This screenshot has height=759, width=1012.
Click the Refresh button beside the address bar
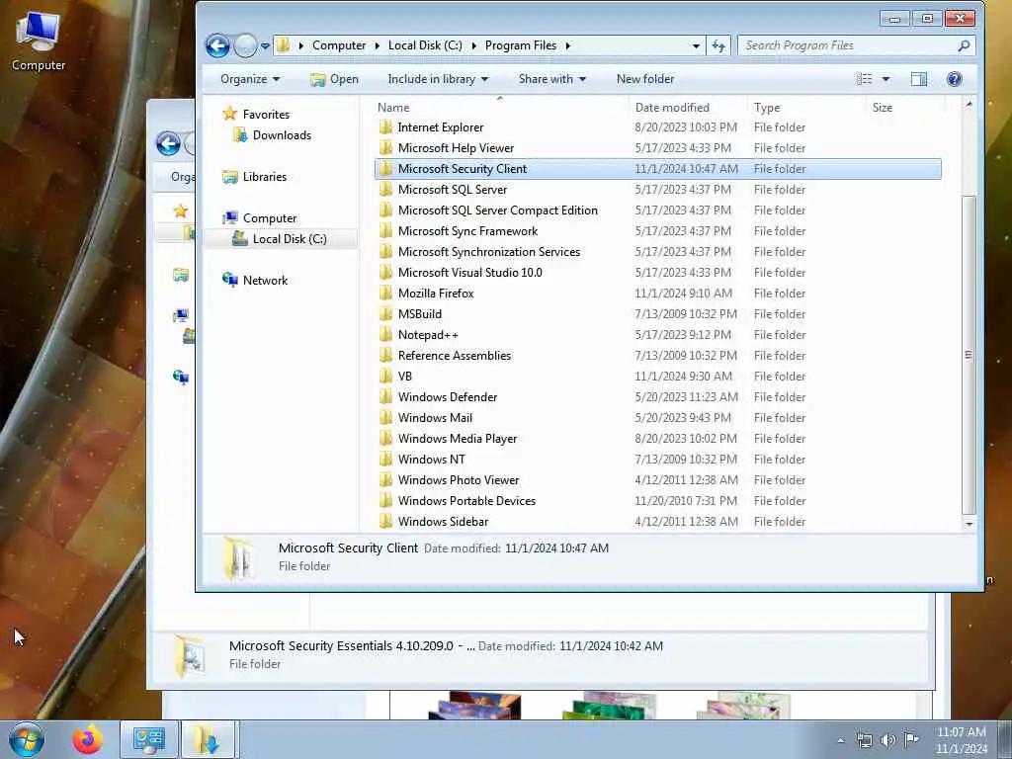(x=718, y=45)
